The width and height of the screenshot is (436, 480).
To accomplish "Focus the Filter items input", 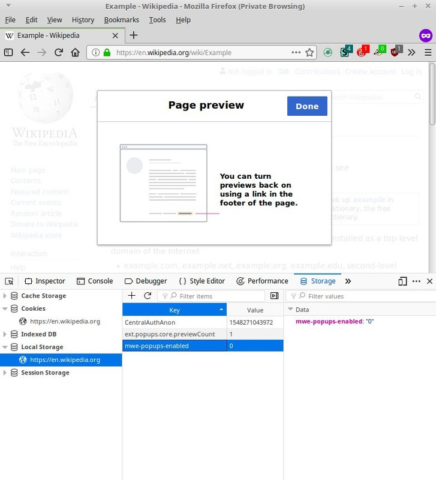I will pos(211,296).
